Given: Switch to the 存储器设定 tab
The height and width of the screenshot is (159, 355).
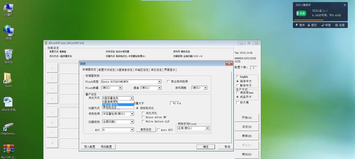Looking at the screenshot, I should (x=89, y=70).
